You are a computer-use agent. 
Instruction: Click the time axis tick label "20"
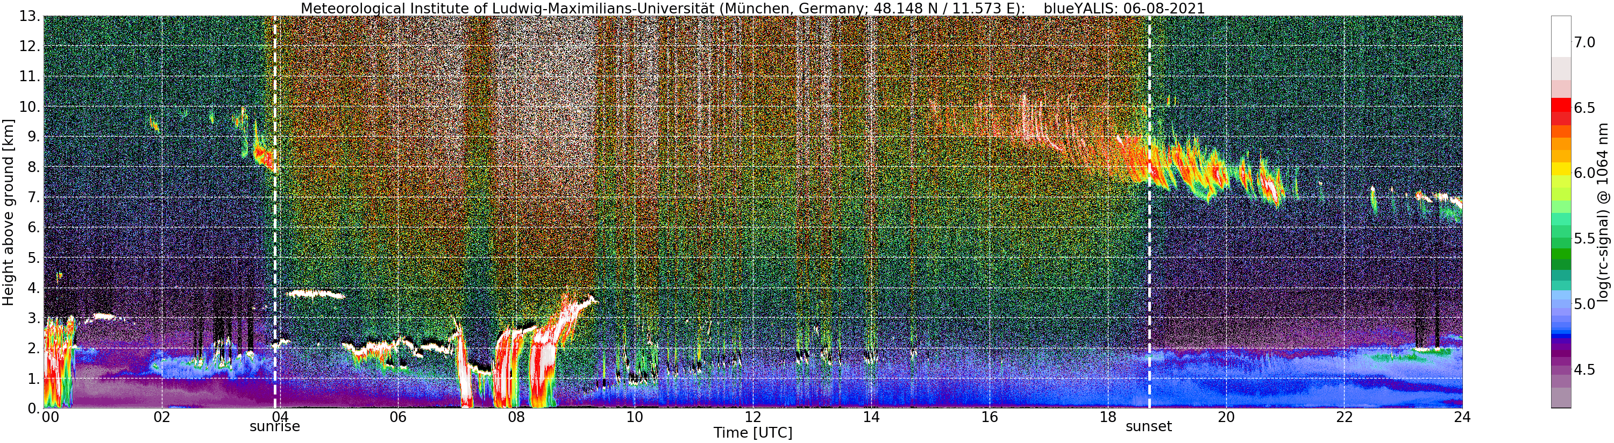coord(1226,417)
